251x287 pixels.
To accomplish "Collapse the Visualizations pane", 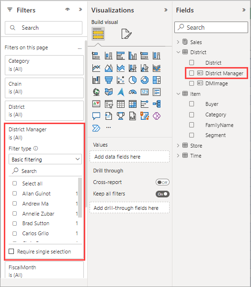I will (x=166, y=10).
